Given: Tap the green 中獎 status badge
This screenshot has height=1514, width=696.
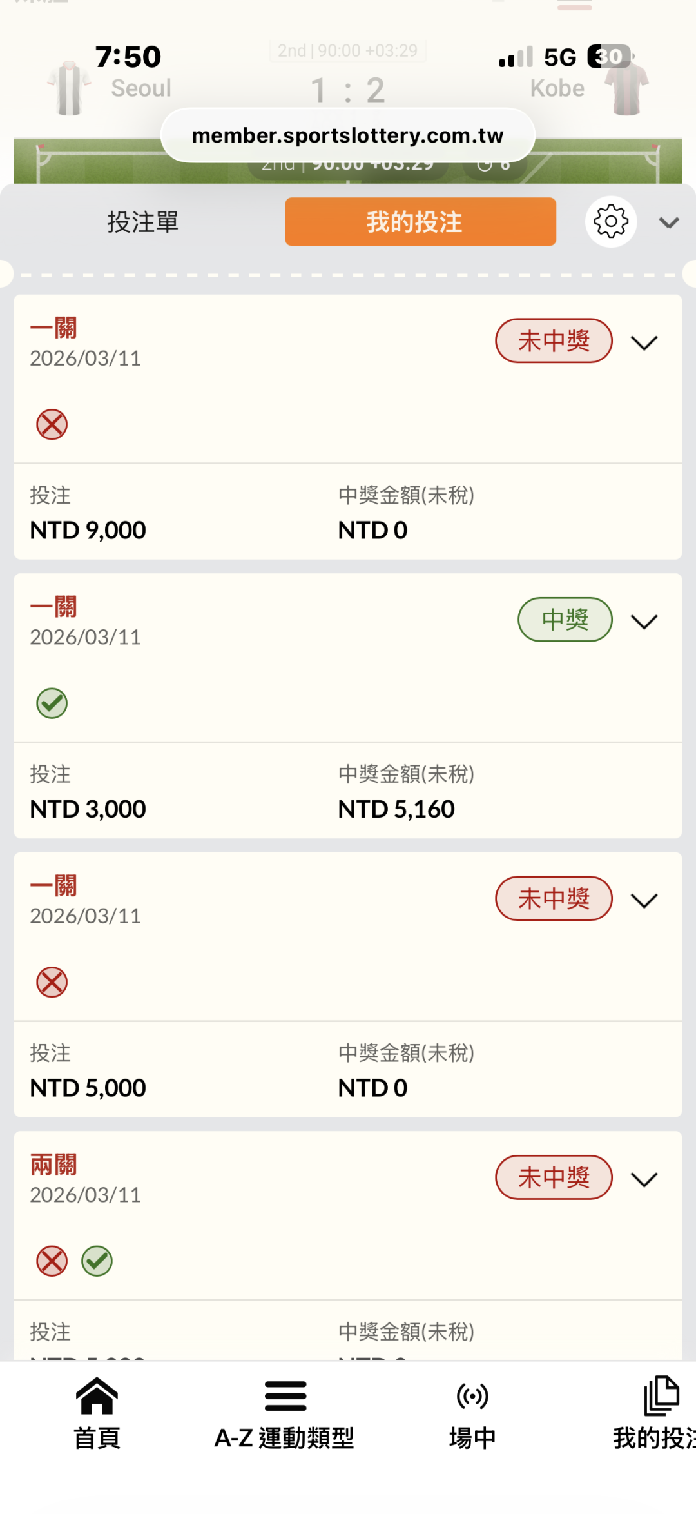Looking at the screenshot, I should point(565,620).
